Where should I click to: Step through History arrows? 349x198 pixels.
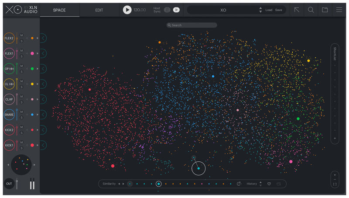[x=260, y=184]
